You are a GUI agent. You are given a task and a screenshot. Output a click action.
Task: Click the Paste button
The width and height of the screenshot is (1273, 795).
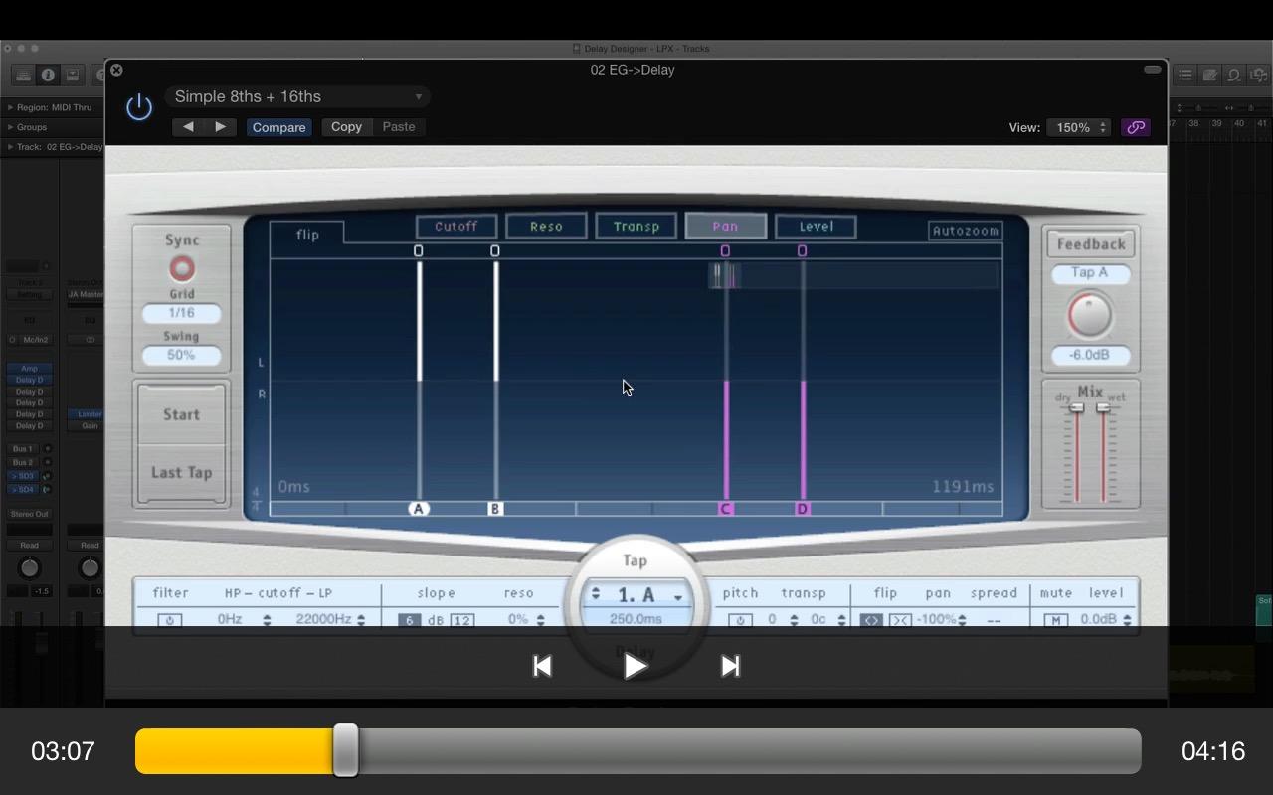[399, 127]
